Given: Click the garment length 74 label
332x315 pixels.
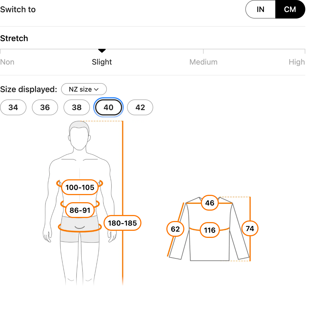Looking at the screenshot, I should pyautogui.click(x=250, y=229).
